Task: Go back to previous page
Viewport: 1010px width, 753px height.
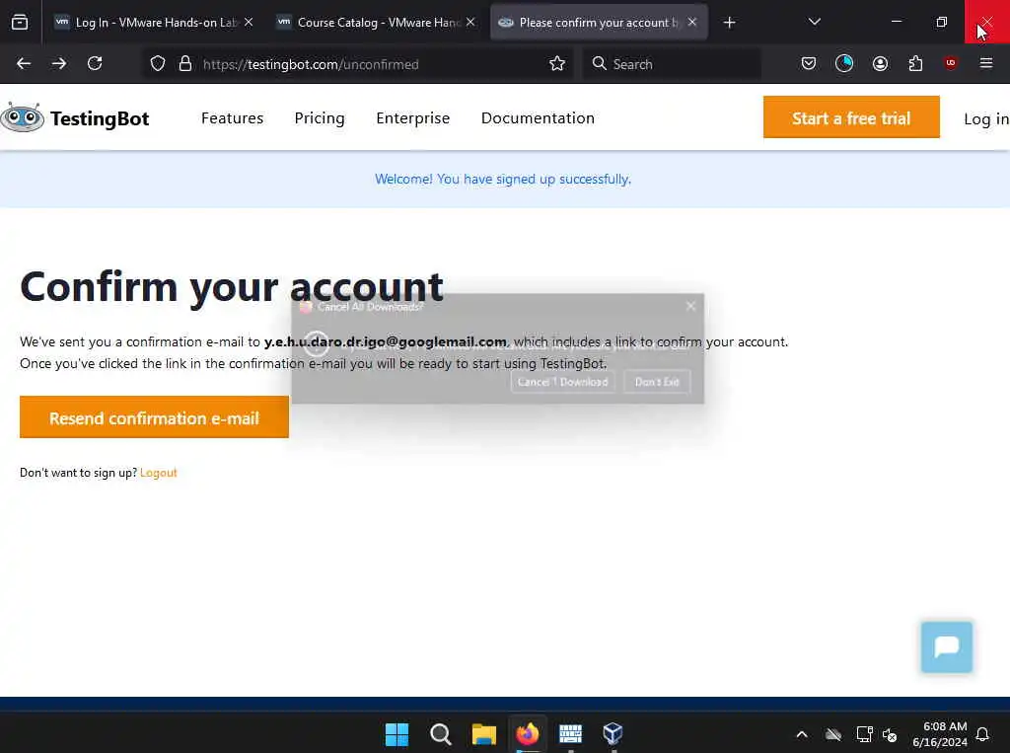Action: tap(24, 63)
